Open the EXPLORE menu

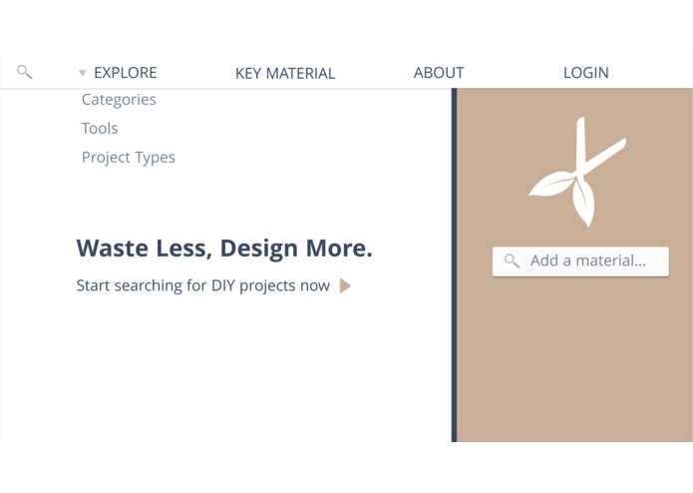tap(125, 73)
